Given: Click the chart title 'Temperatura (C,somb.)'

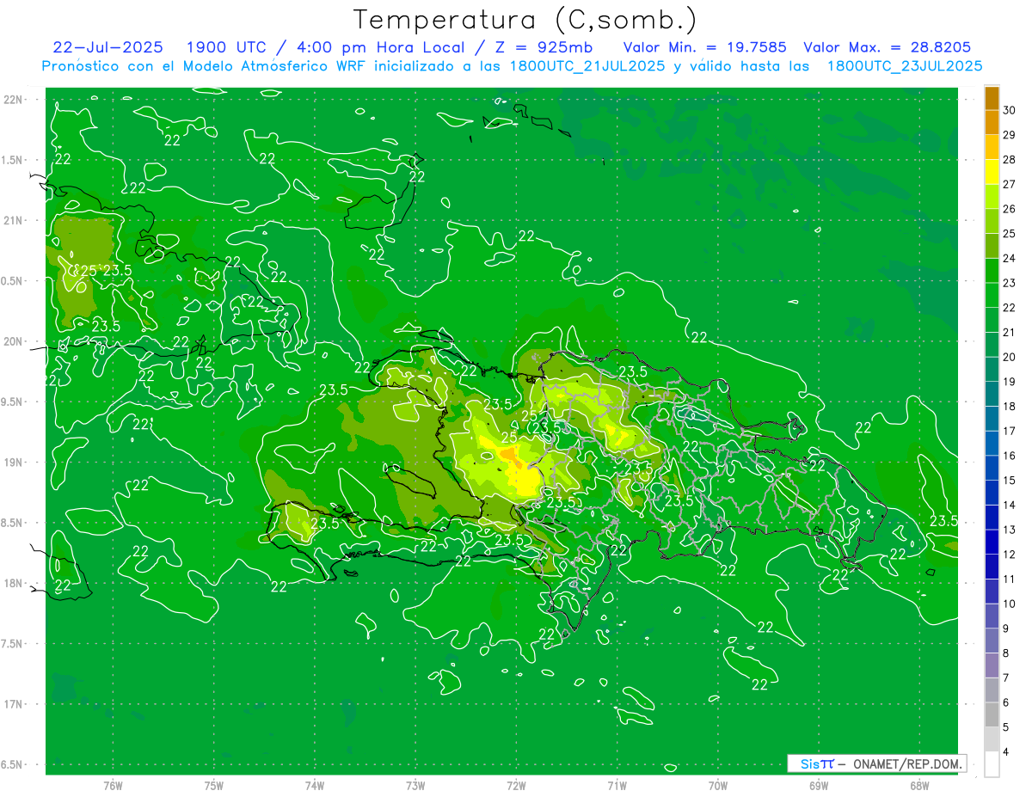Looking at the screenshot, I should 525,21.
